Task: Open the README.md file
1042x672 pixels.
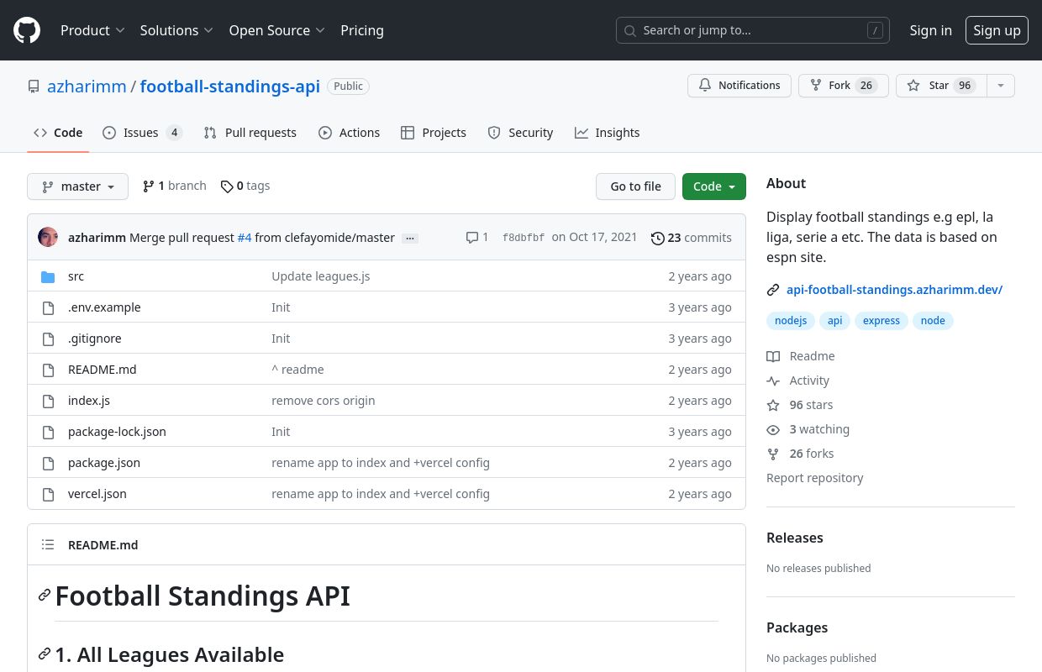Action: pyautogui.click(x=102, y=370)
